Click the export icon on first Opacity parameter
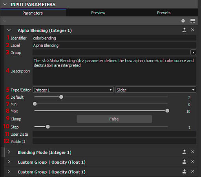This screenshot has height=177, width=201. click(x=185, y=162)
